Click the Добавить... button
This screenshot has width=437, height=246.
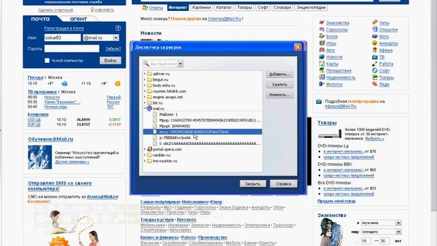tap(279, 74)
